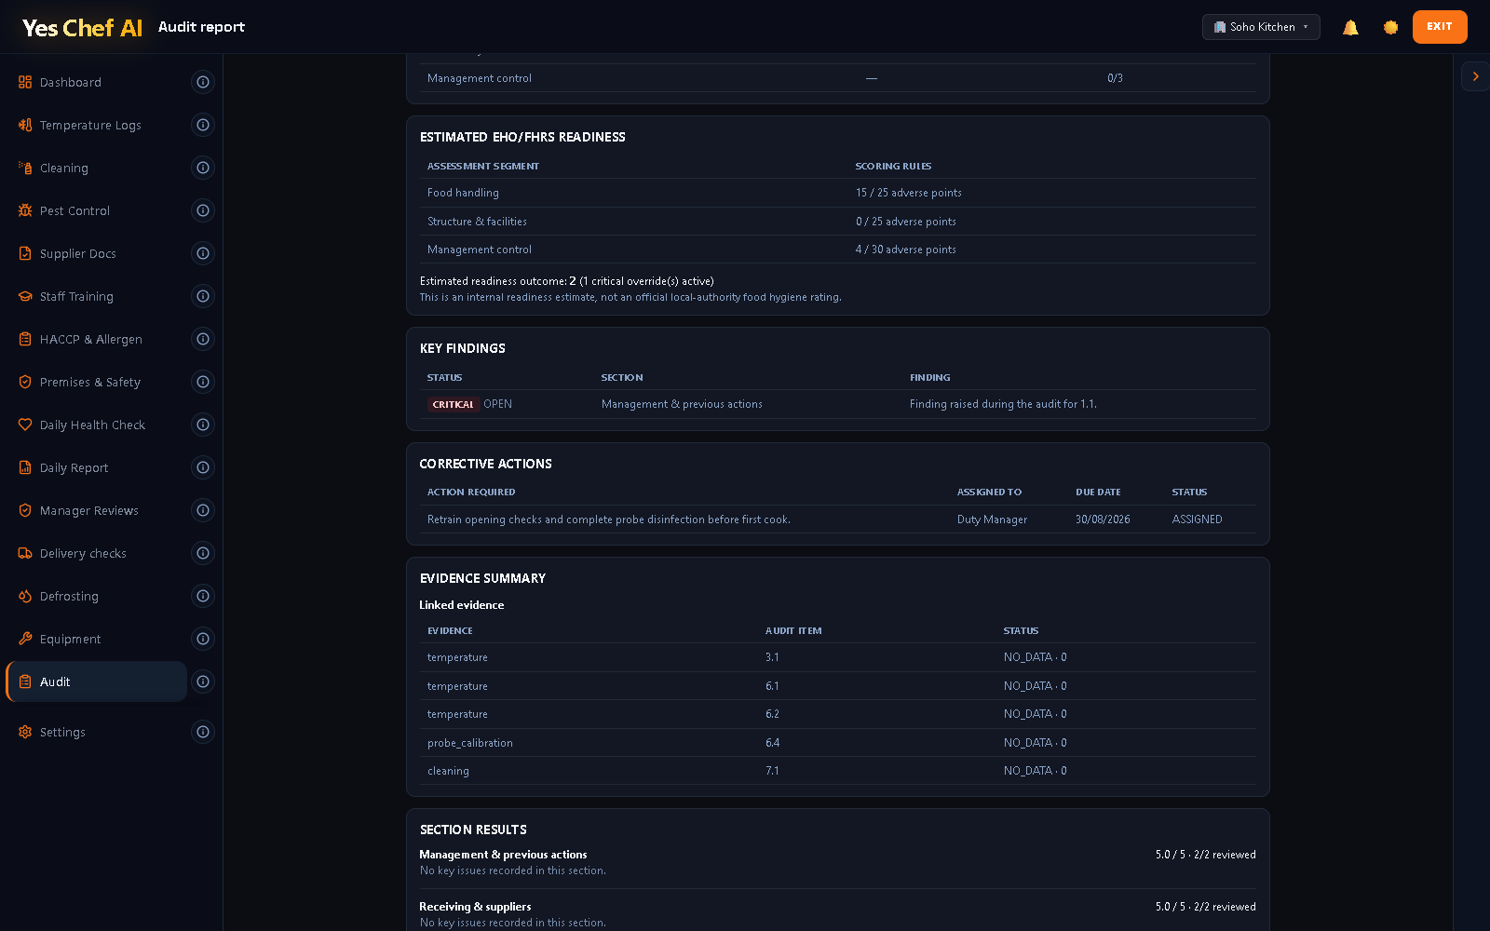The width and height of the screenshot is (1490, 931).
Task: Show info for Cleaning
Action: coord(203,168)
